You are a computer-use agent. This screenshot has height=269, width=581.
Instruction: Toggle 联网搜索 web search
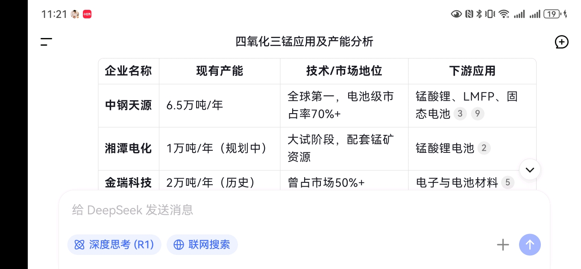(202, 245)
